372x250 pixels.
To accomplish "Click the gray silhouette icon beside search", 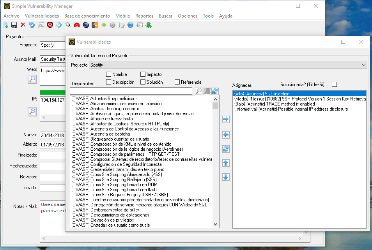I will click(x=207, y=91).
